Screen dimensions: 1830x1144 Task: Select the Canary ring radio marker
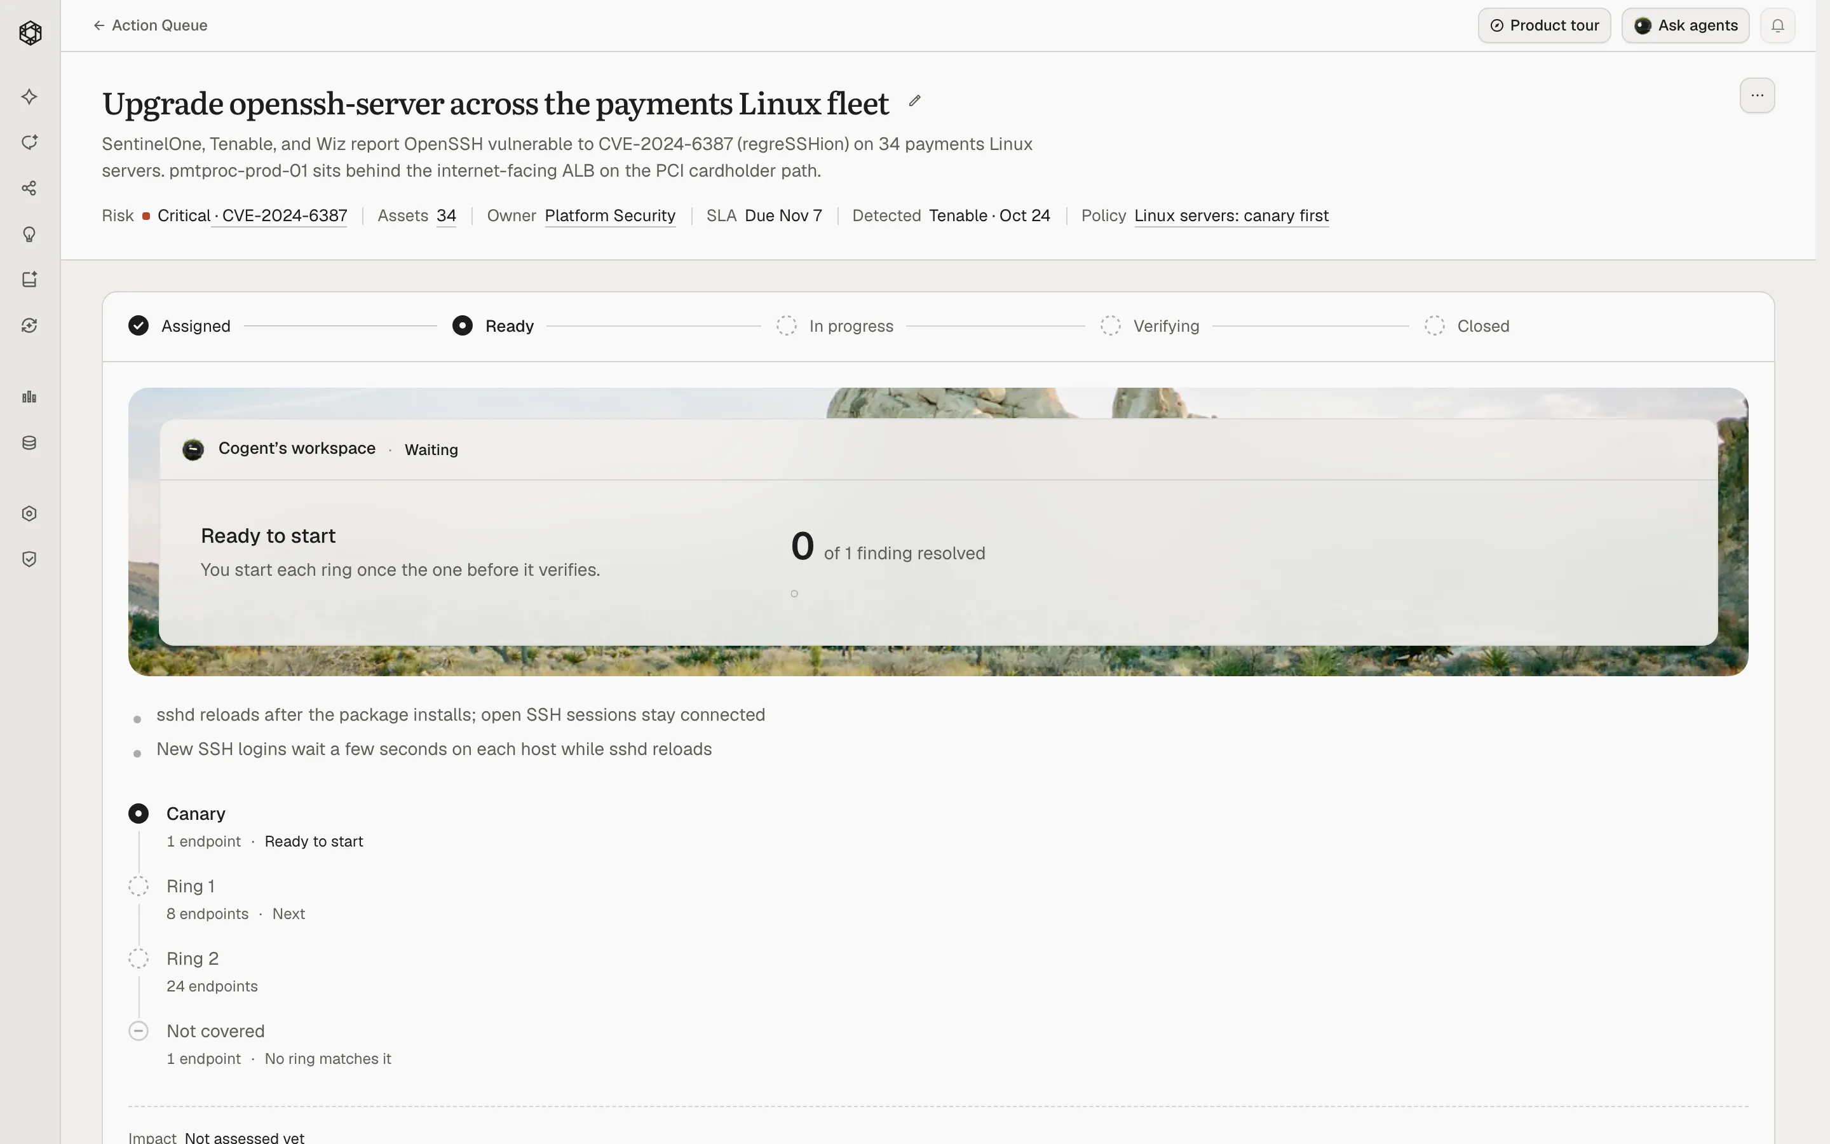pos(139,814)
